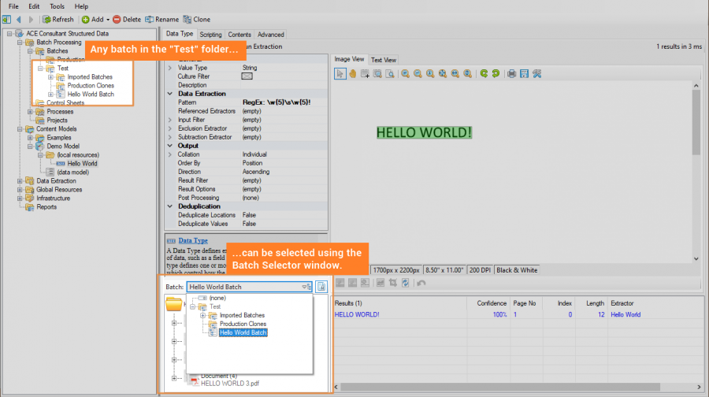Open the image viewer tools settings icon
The width and height of the screenshot is (709, 397).
(536, 74)
